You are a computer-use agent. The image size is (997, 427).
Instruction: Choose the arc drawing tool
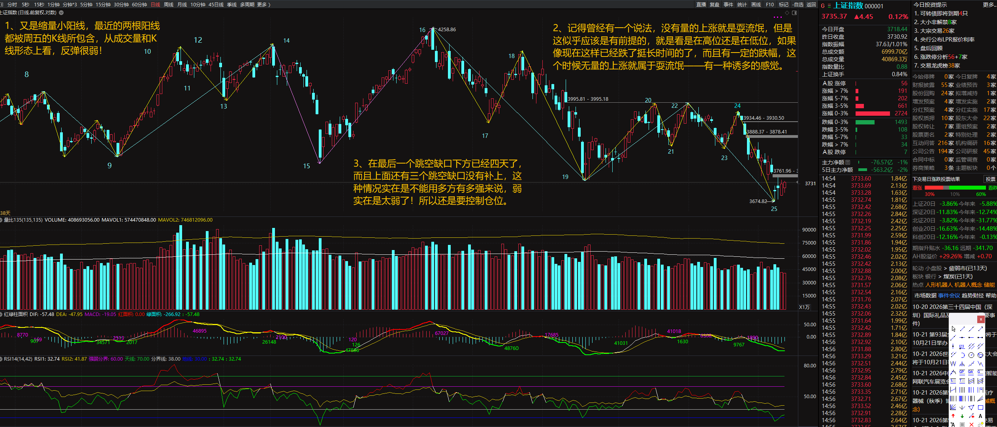tap(963, 355)
